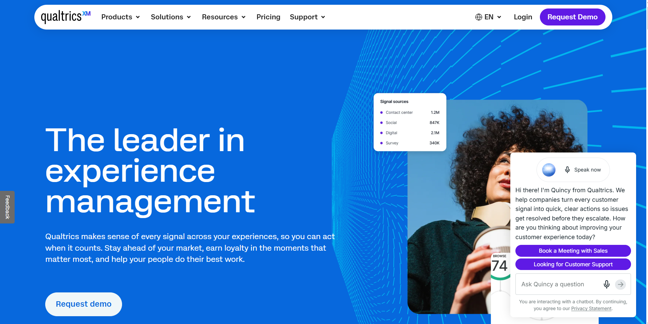Open the Support menu
The width and height of the screenshot is (648, 324).
pos(307,17)
